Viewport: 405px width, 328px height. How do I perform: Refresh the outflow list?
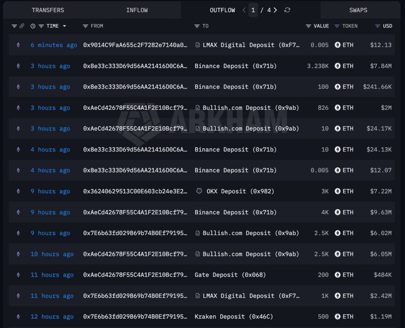(287, 10)
